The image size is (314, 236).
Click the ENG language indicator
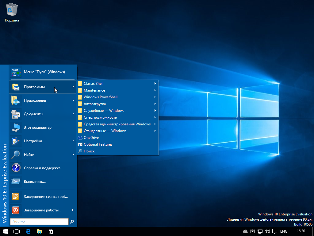(x=284, y=231)
